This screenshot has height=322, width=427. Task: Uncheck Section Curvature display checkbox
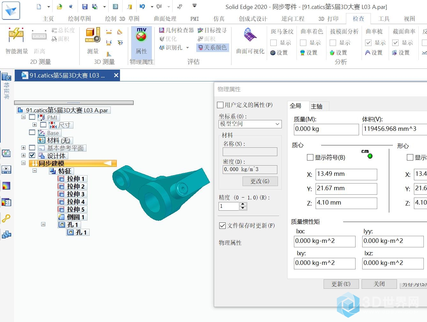395,43
